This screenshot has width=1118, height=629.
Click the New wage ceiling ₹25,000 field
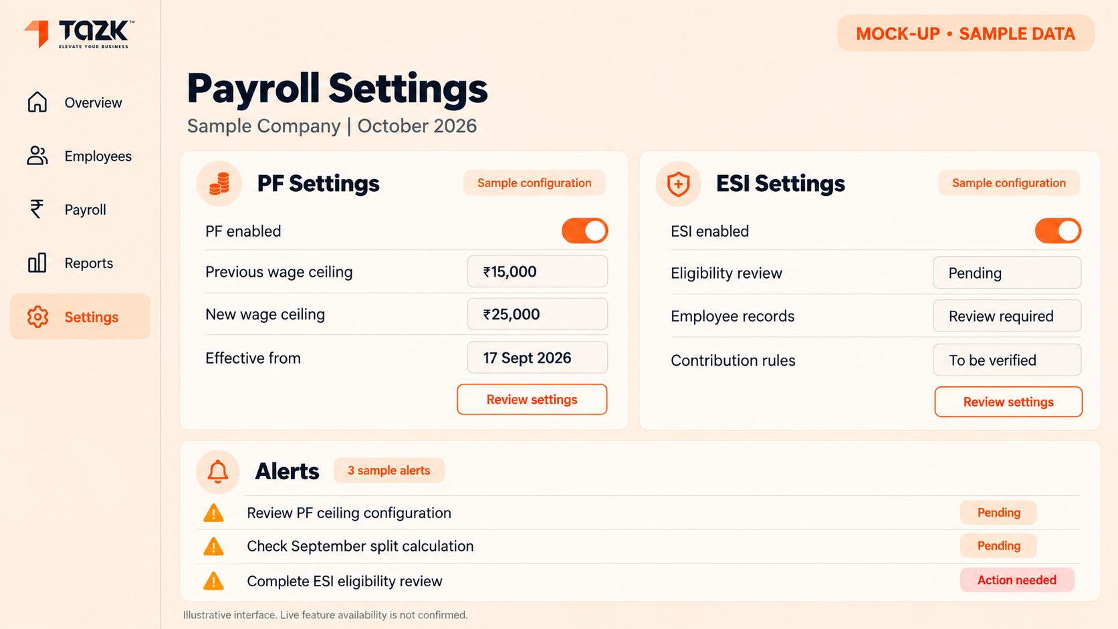point(538,314)
